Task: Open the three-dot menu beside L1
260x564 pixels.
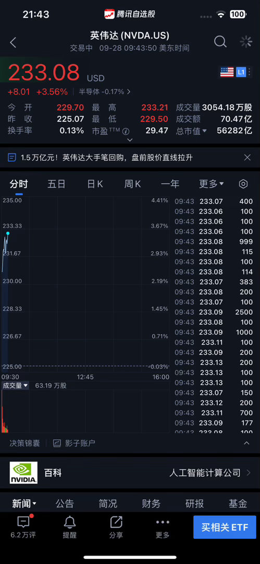Action: click(250, 72)
